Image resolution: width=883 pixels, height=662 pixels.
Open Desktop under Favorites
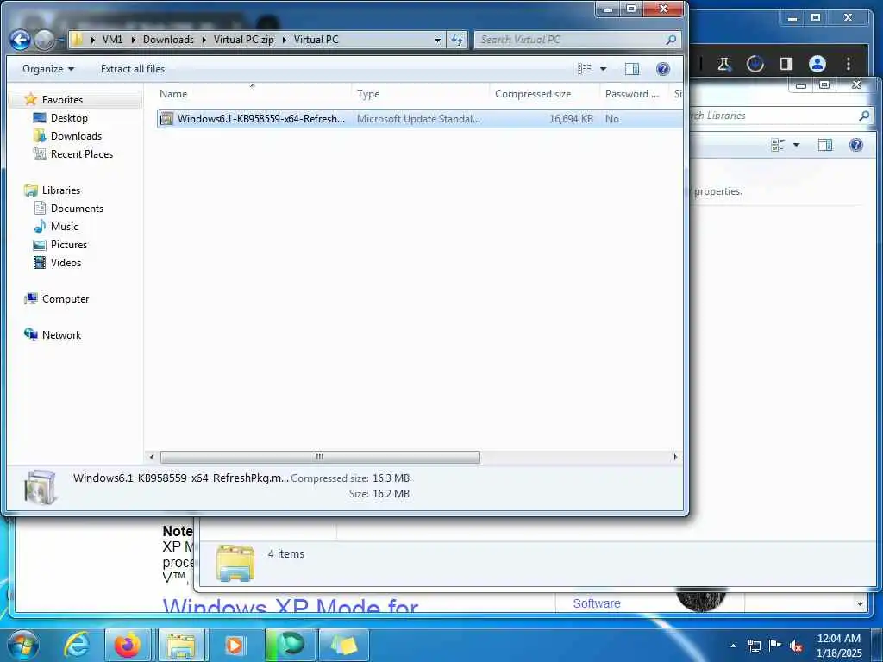pyautogui.click(x=69, y=117)
